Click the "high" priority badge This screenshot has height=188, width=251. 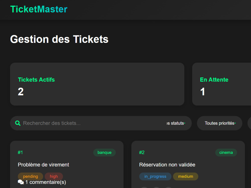point(54,176)
